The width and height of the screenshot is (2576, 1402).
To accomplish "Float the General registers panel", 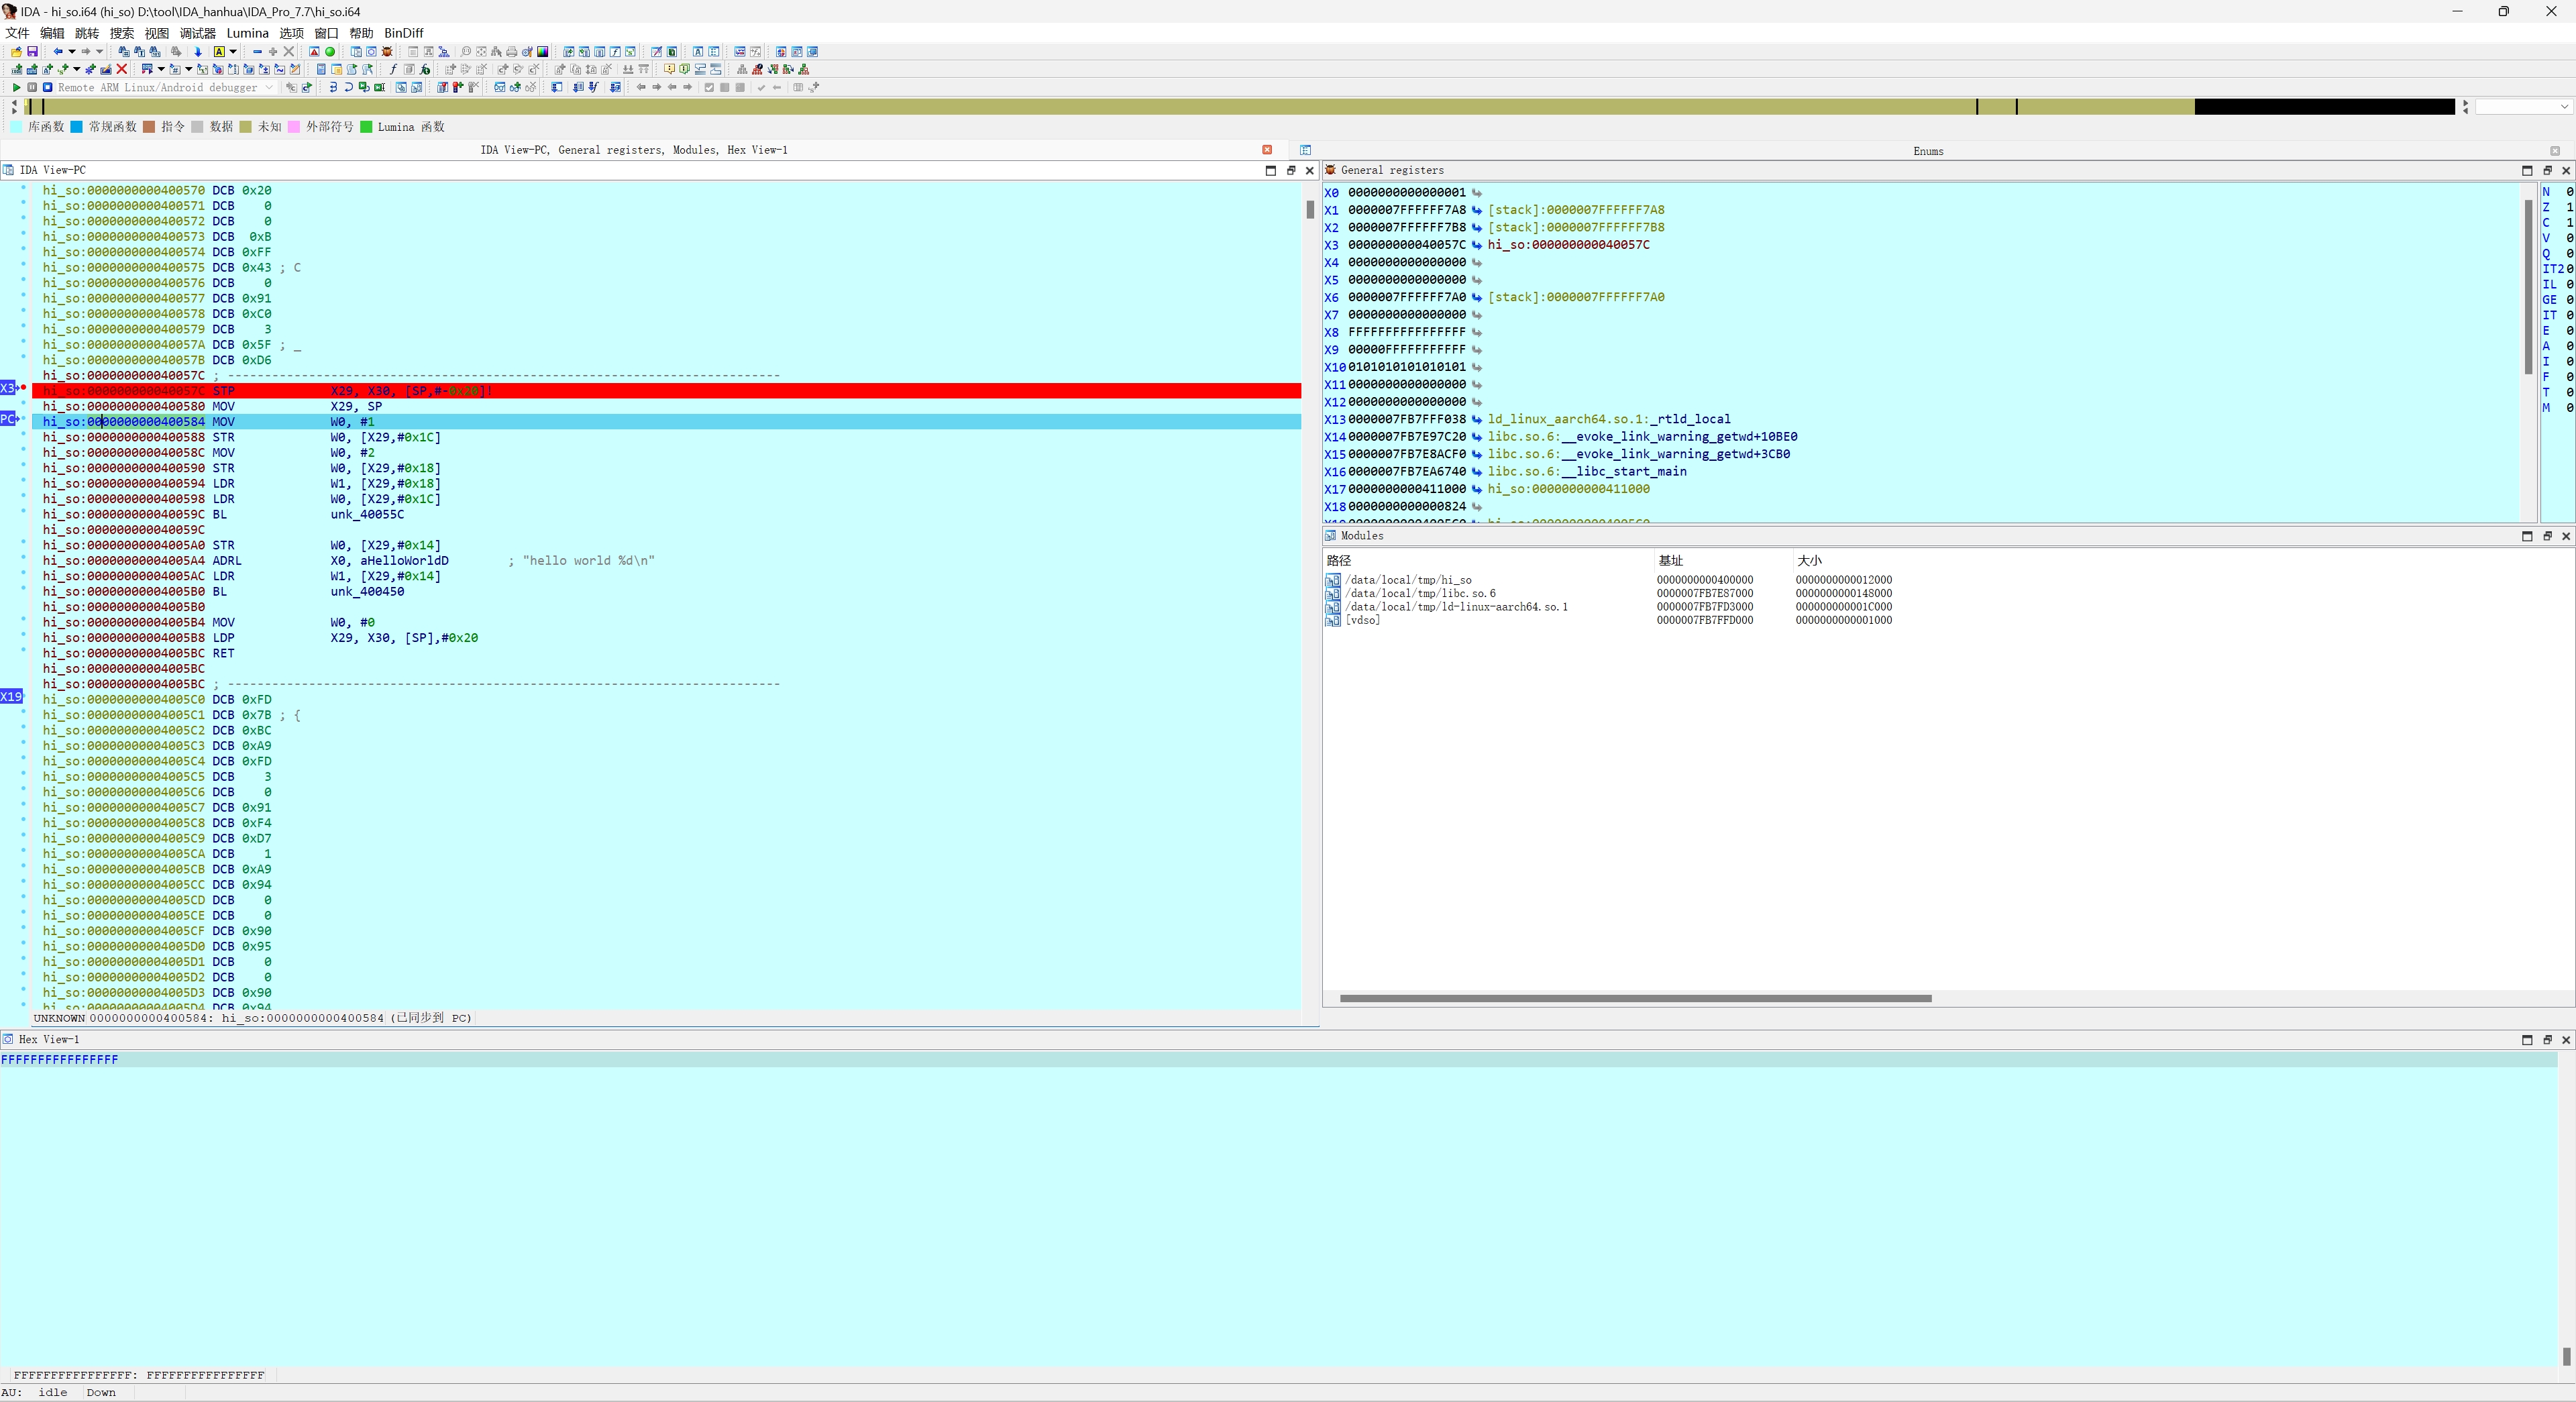I will click(x=2547, y=170).
